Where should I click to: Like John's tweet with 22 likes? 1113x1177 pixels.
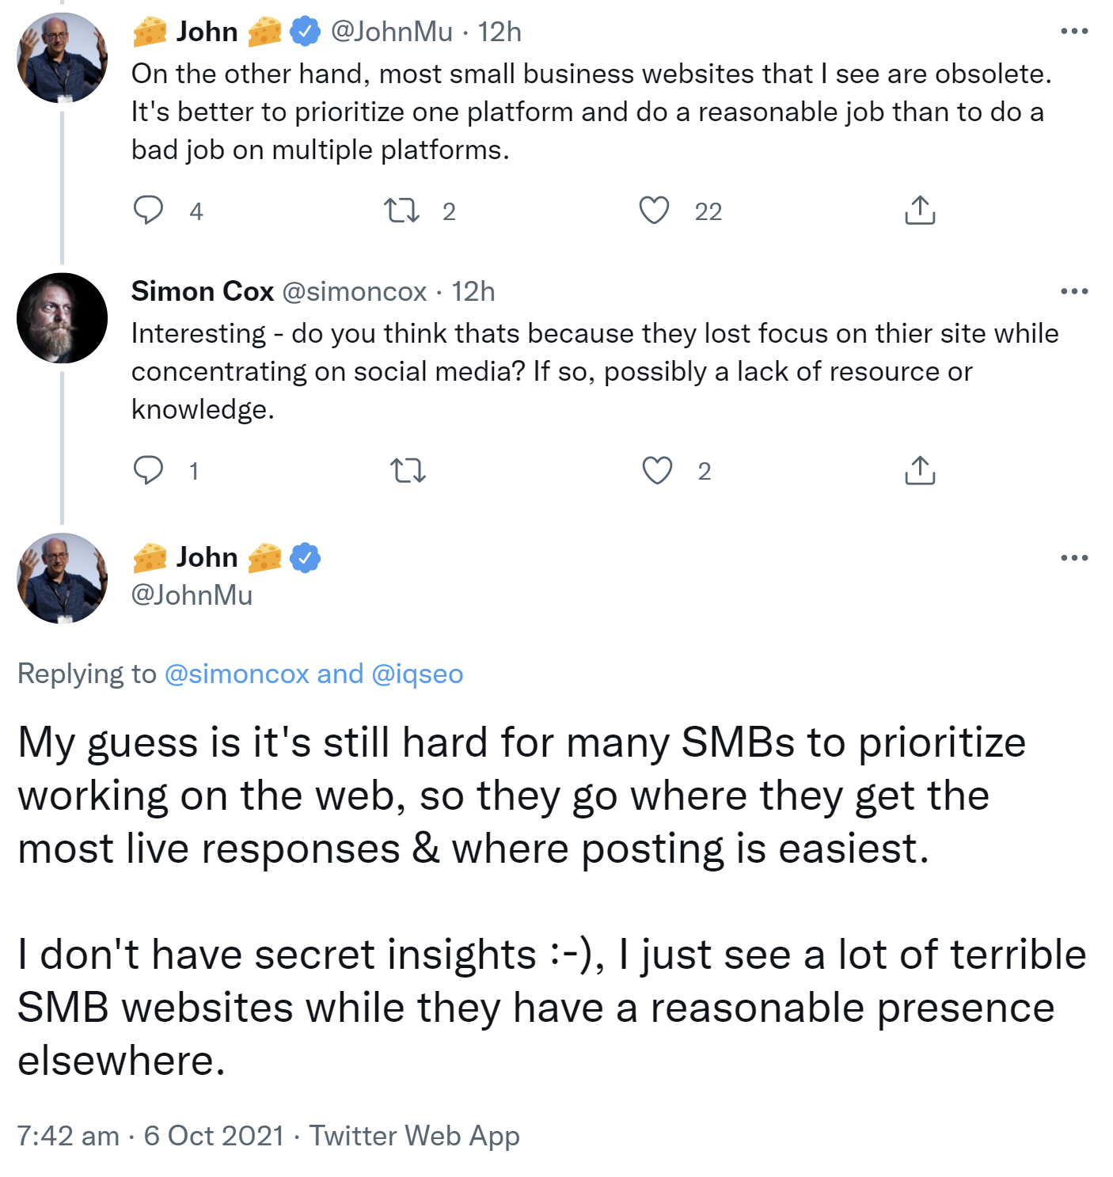click(x=654, y=211)
